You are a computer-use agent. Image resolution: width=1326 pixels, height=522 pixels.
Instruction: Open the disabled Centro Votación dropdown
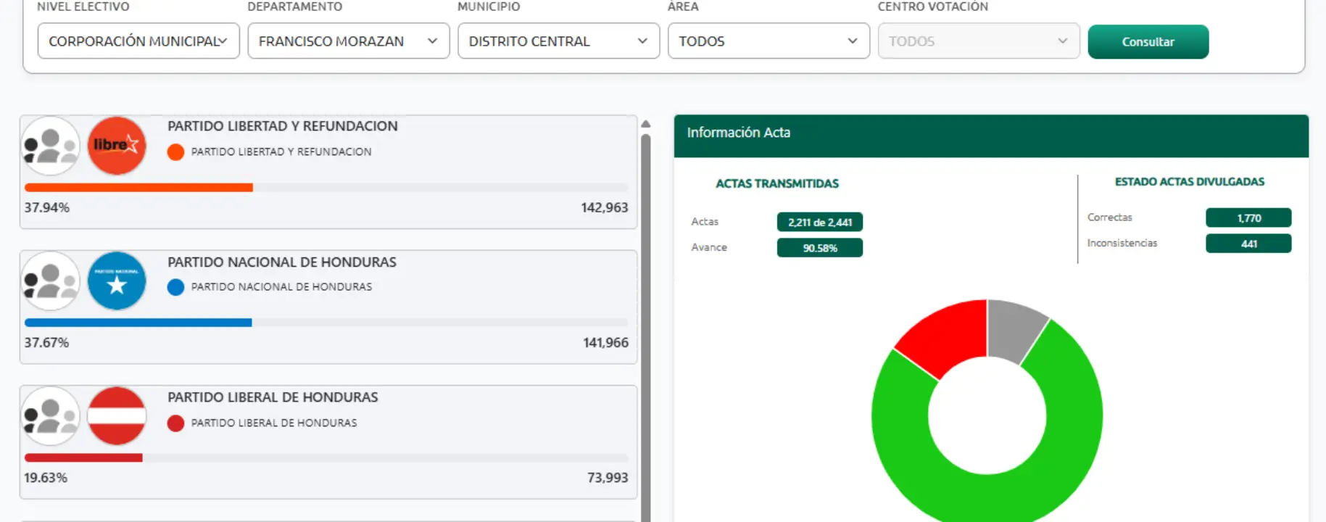pyautogui.click(x=979, y=41)
